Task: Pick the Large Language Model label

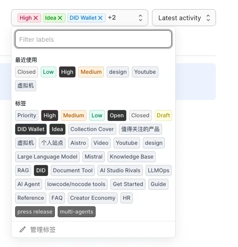Action: pyautogui.click(x=47, y=157)
